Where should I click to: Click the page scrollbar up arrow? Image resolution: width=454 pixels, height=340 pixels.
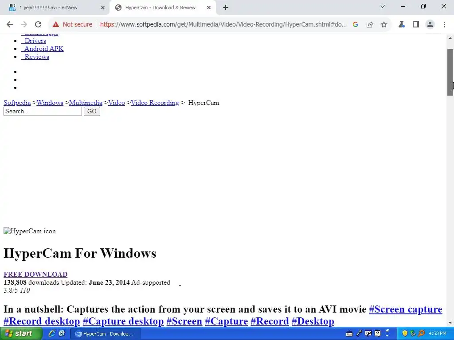click(x=450, y=38)
